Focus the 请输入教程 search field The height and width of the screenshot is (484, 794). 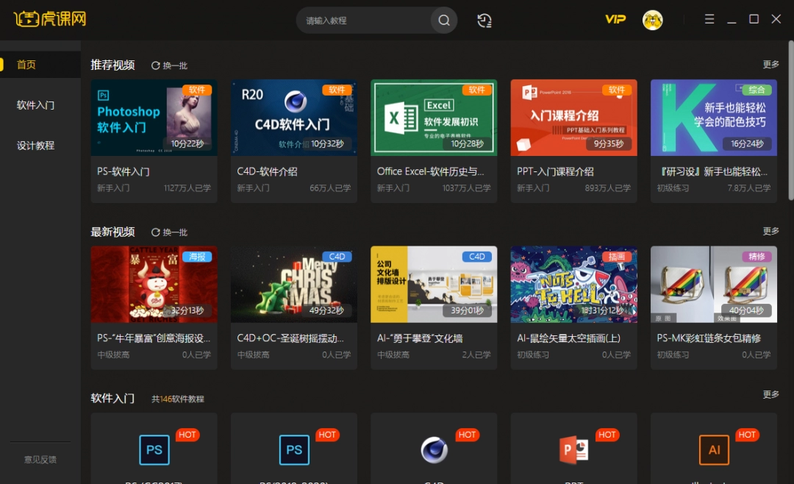365,21
